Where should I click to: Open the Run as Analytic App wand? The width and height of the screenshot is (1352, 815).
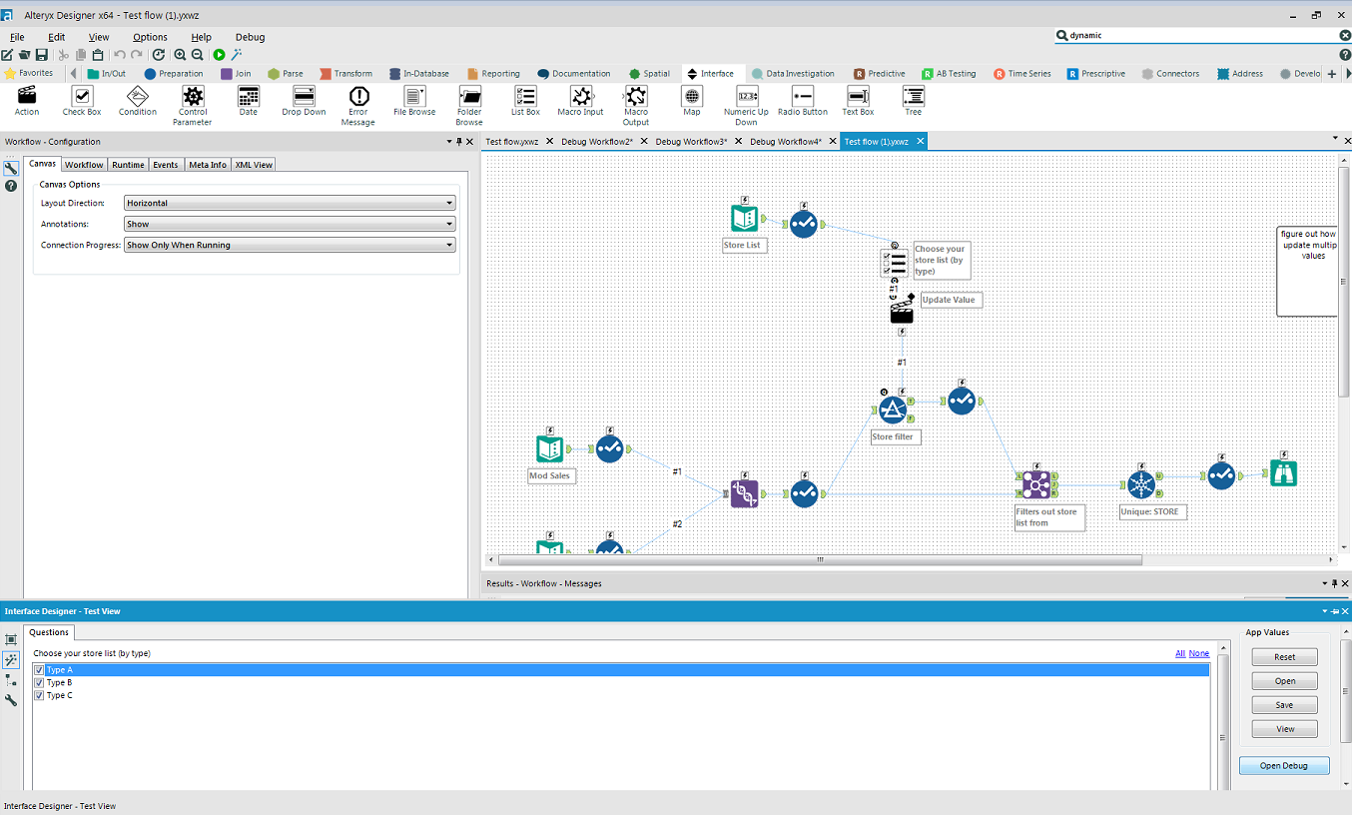[x=237, y=55]
